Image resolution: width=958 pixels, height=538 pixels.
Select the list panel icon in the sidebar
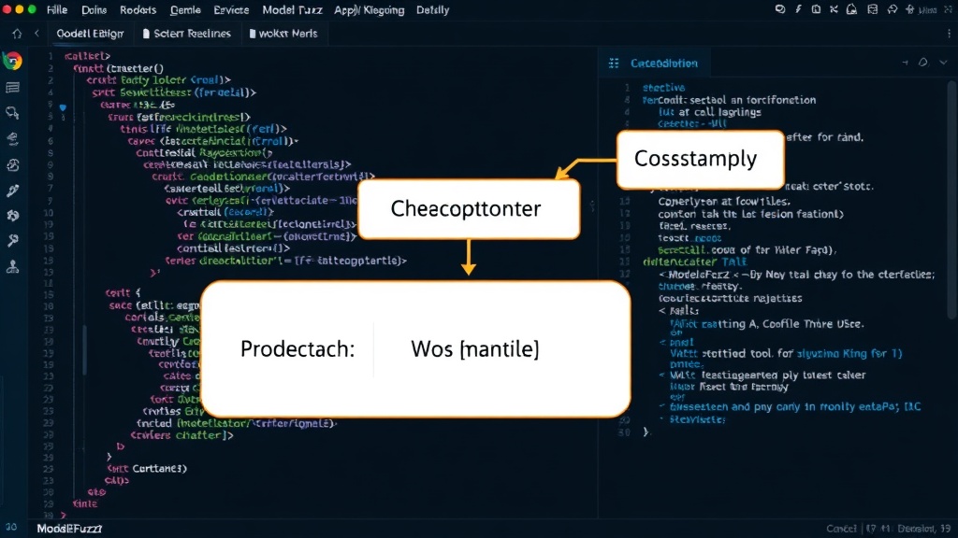12,88
